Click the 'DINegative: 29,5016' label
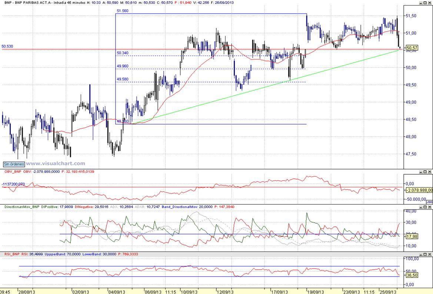 (x=92, y=207)
